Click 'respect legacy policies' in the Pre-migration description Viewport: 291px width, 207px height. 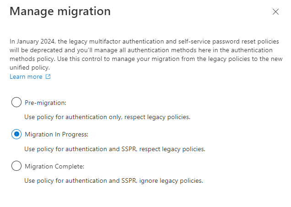[x=157, y=117]
